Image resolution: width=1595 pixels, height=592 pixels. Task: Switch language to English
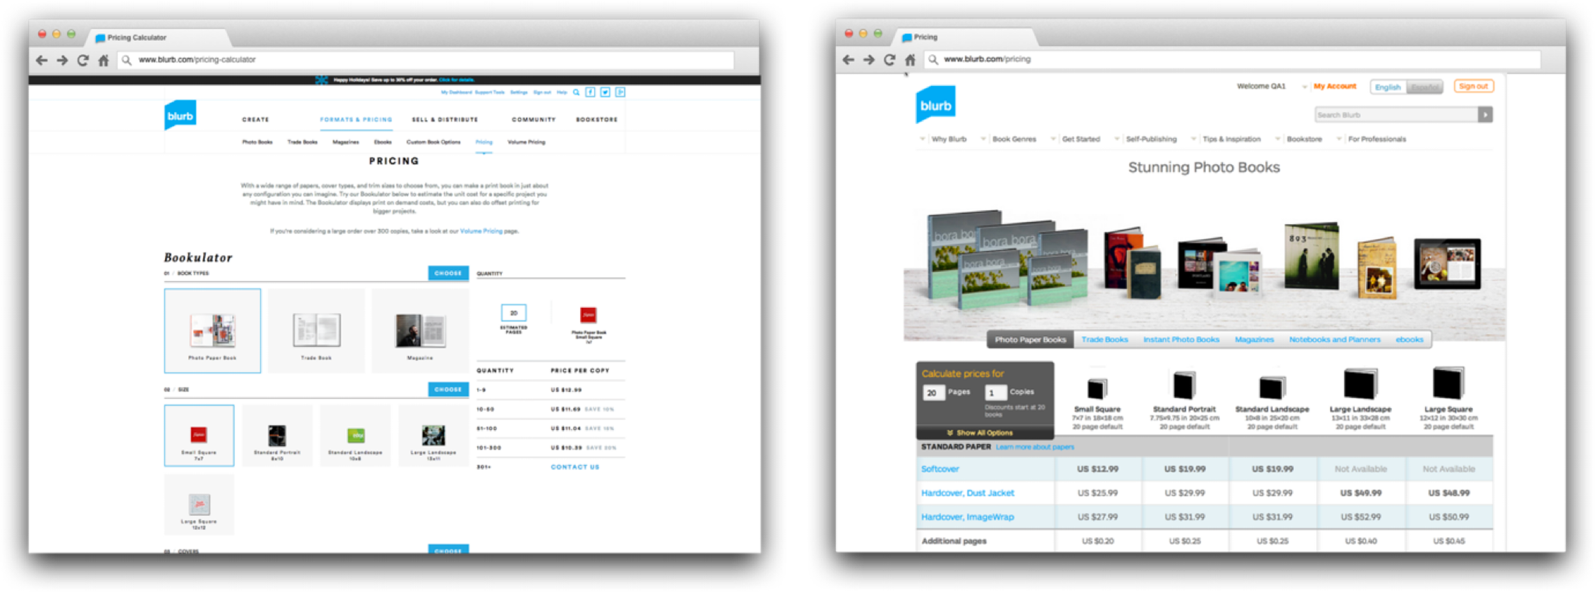click(x=1388, y=87)
